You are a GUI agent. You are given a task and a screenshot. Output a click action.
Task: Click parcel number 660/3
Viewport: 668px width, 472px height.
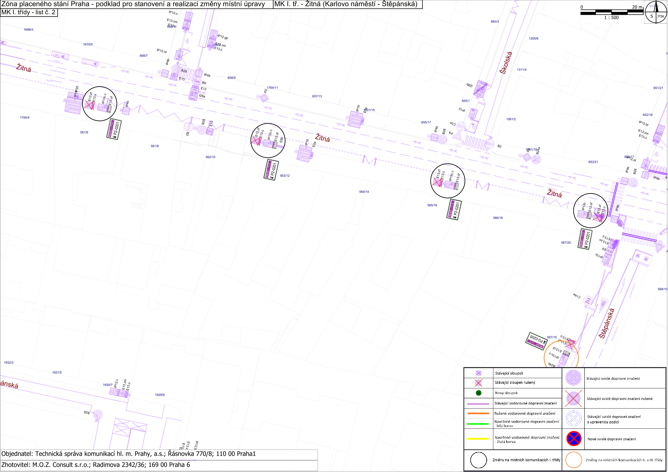pyautogui.click(x=495, y=22)
